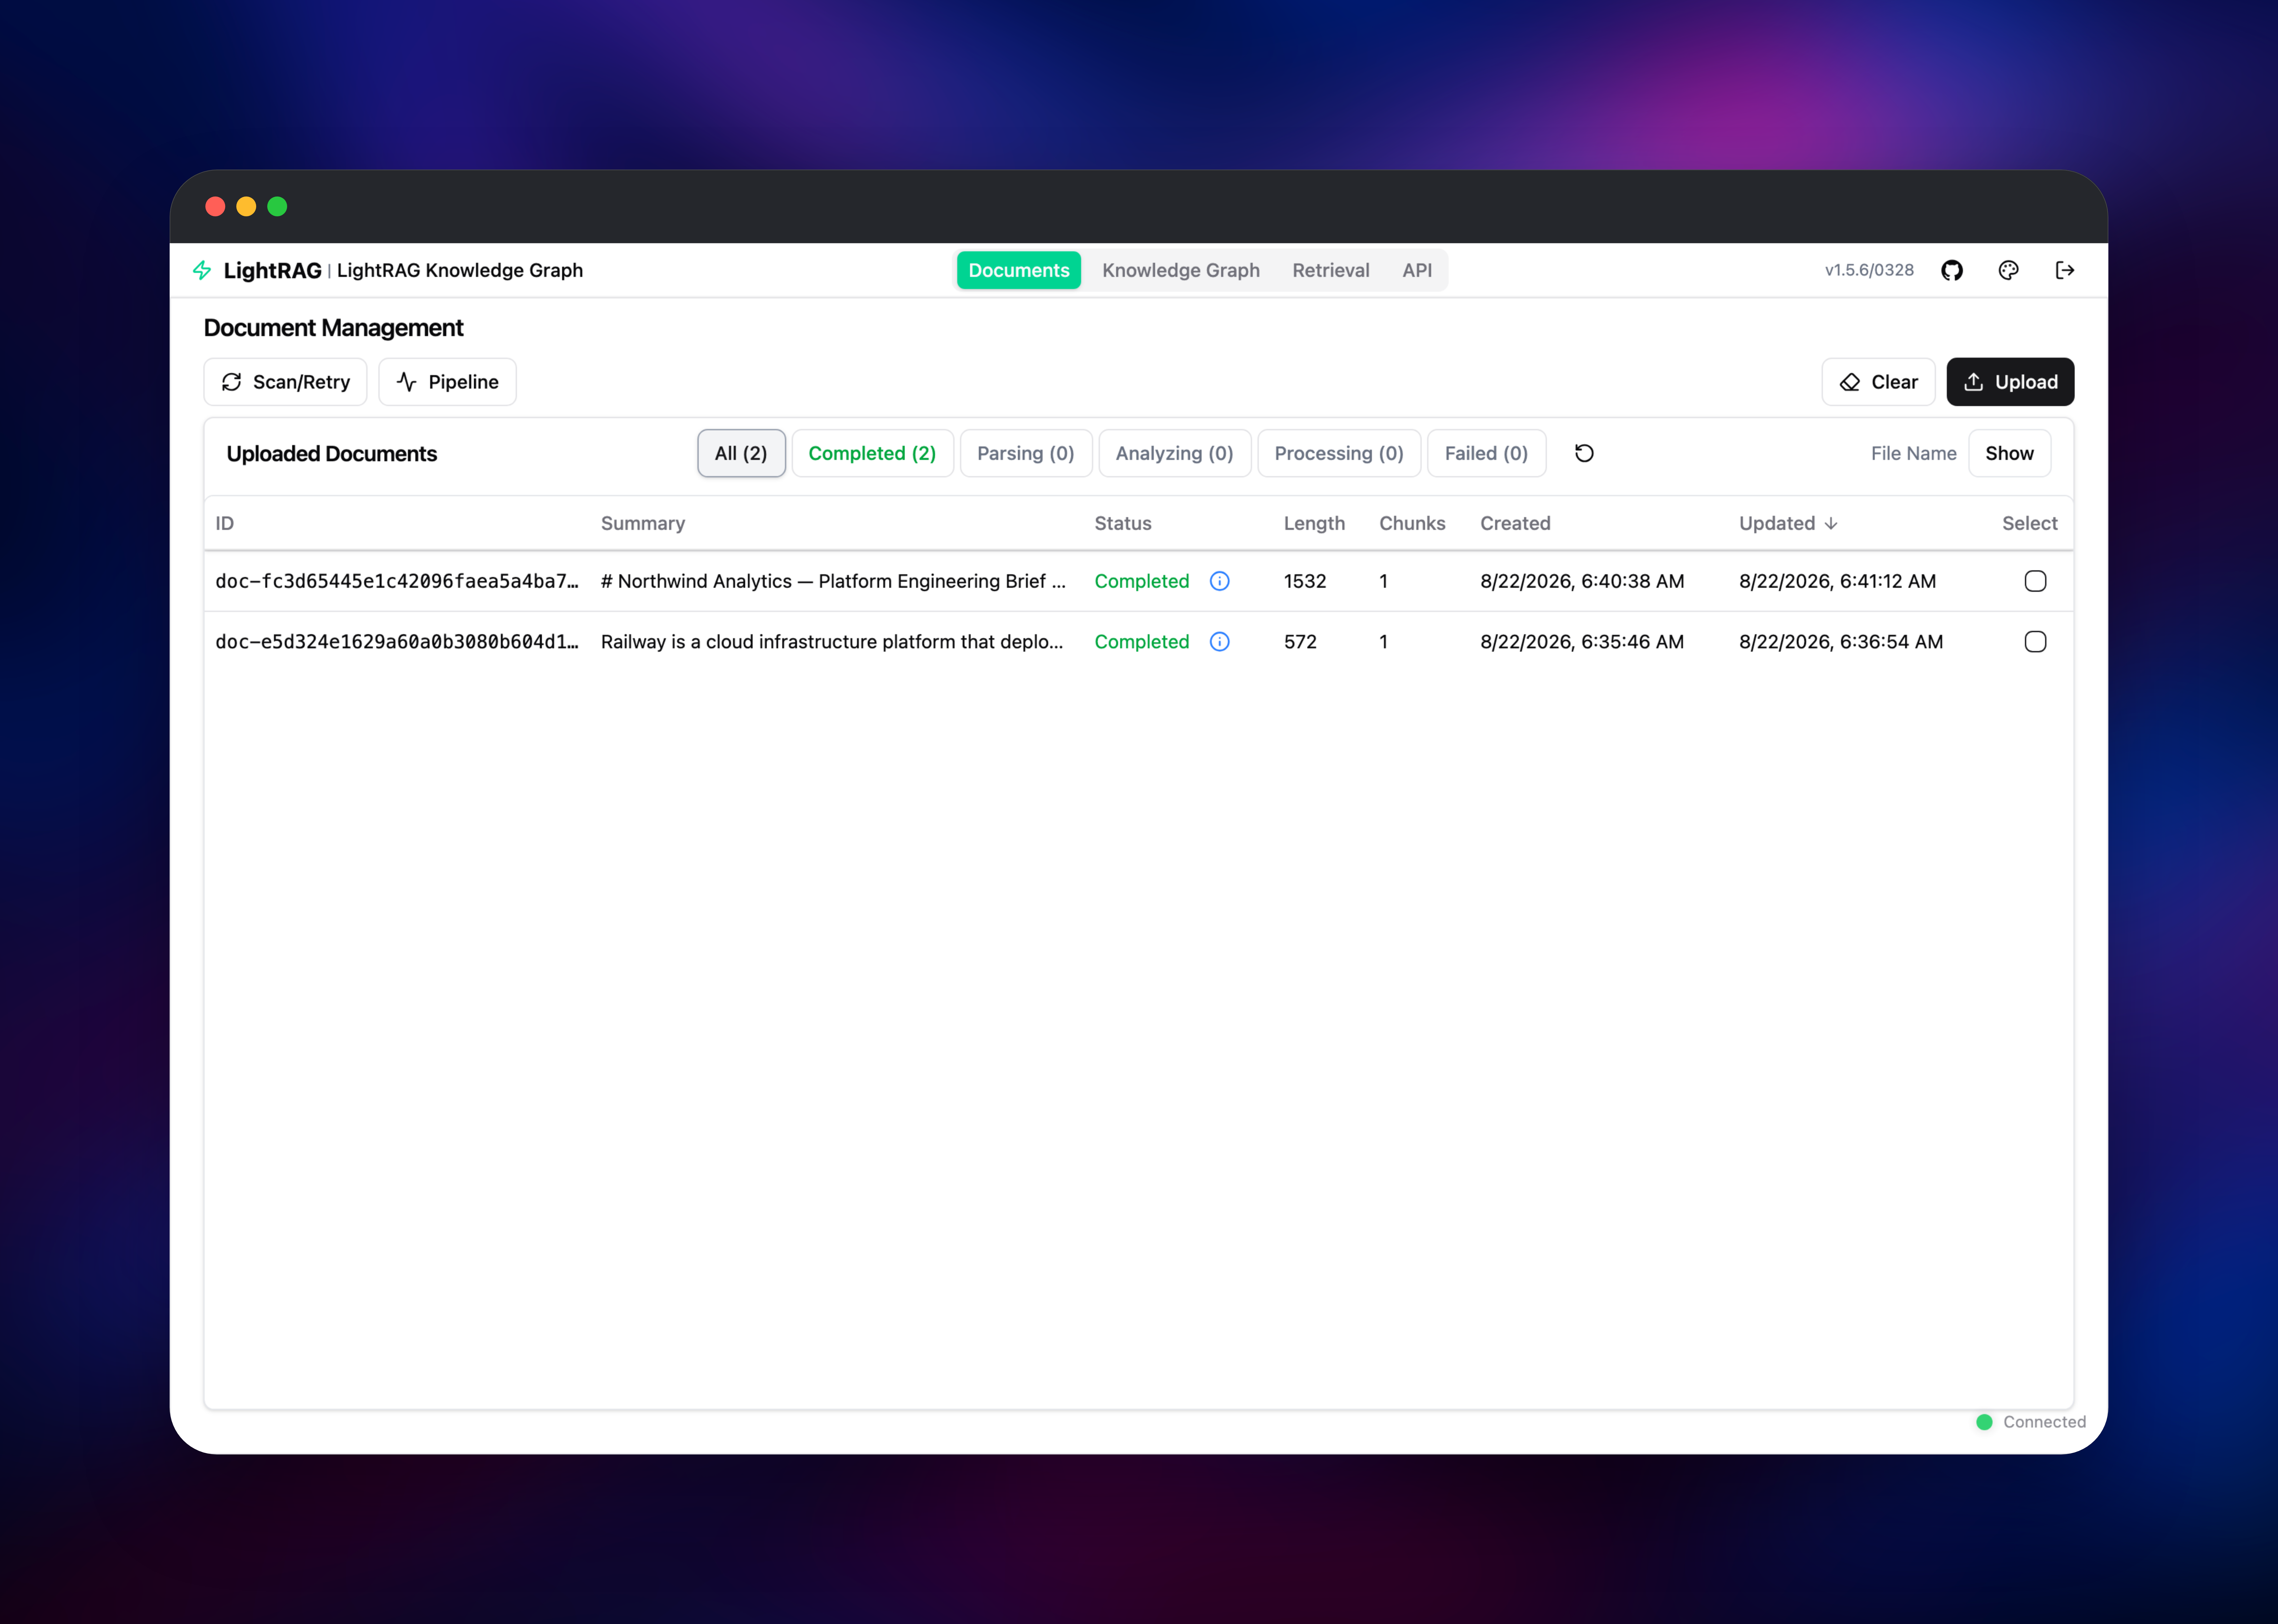Screen dimensions: 2278x1624
Task: Filter by All (2) documents
Action: click(x=741, y=453)
